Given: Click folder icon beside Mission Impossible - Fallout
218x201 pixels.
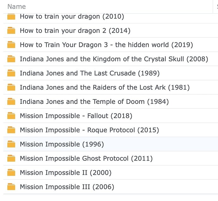Looking at the screenshot, I should pyautogui.click(x=11, y=116).
